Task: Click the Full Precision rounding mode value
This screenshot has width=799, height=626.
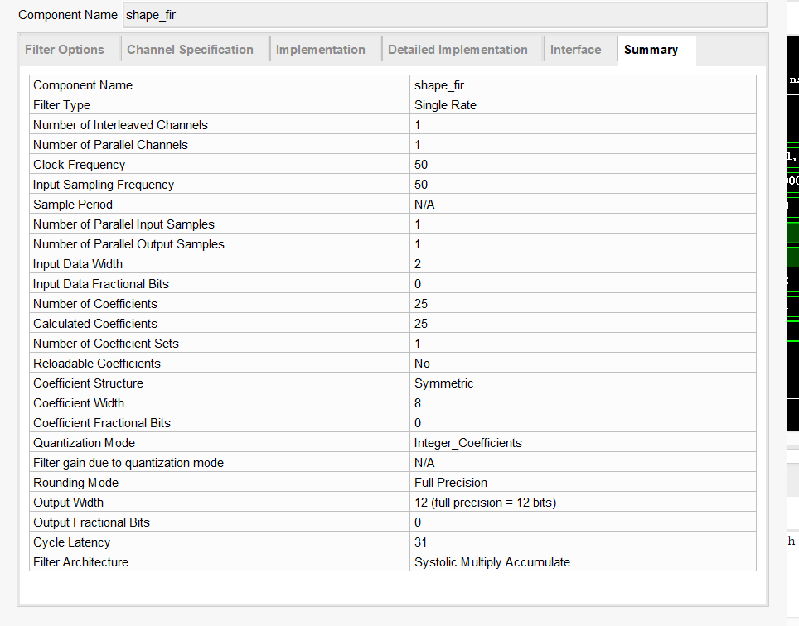Action: (x=451, y=483)
